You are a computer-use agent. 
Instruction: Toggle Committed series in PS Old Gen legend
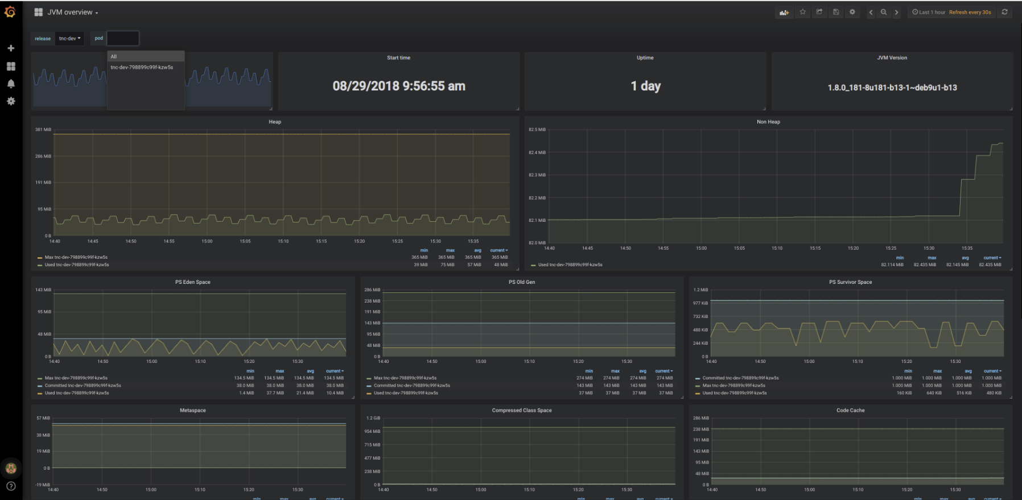click(411, 385)
